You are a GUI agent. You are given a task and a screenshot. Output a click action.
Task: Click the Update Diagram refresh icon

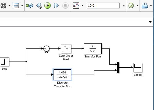click(30, 6)
